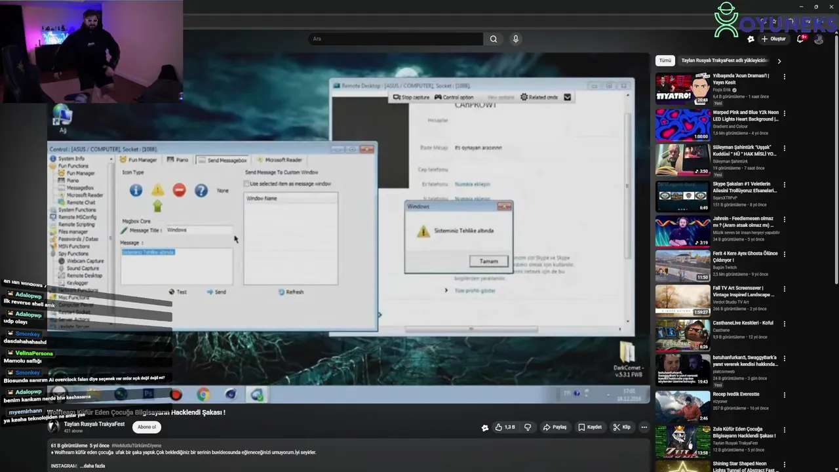
Task: Open Webcam Capture in the tree
Action: pos(85,261)
